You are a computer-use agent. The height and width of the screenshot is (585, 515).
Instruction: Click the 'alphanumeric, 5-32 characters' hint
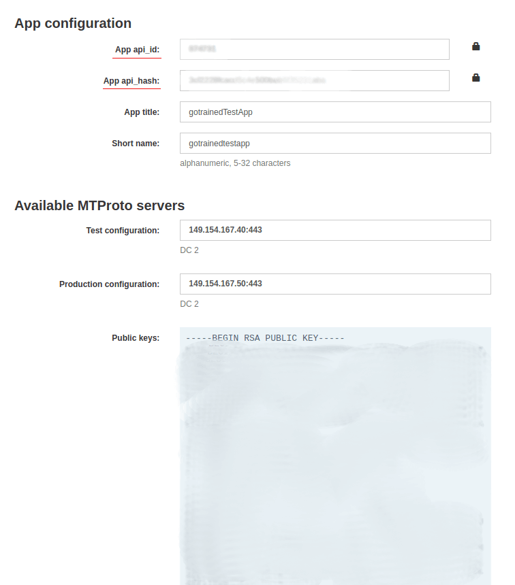235,163
